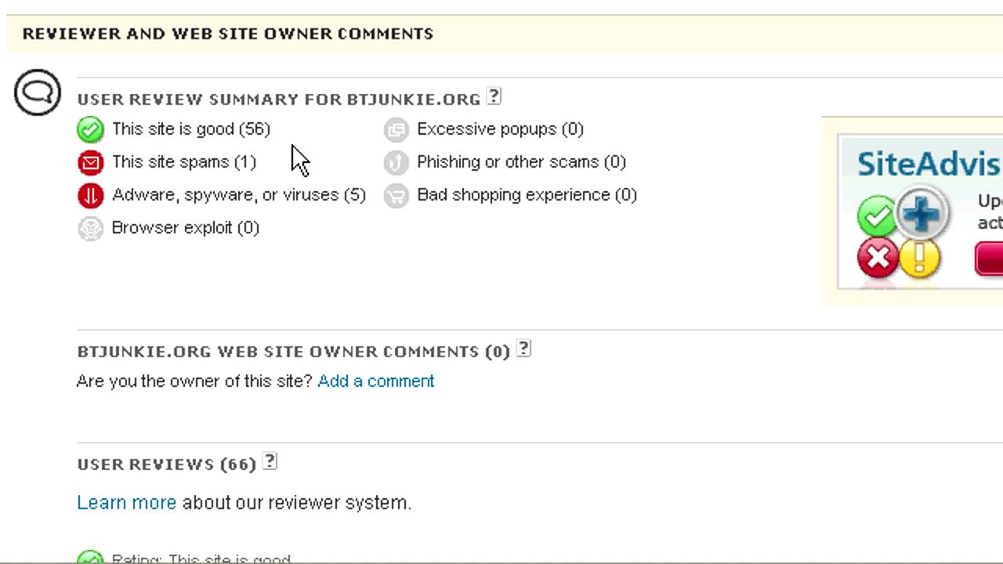The image size is (1003, 564).
Task: Click the speech bubble comments icon
Action: click(37, 92)
